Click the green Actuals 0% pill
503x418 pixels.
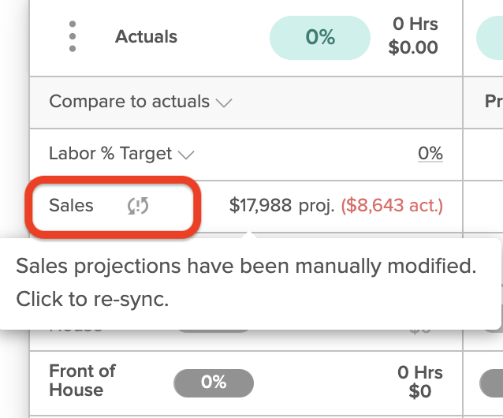click(320, 38)
